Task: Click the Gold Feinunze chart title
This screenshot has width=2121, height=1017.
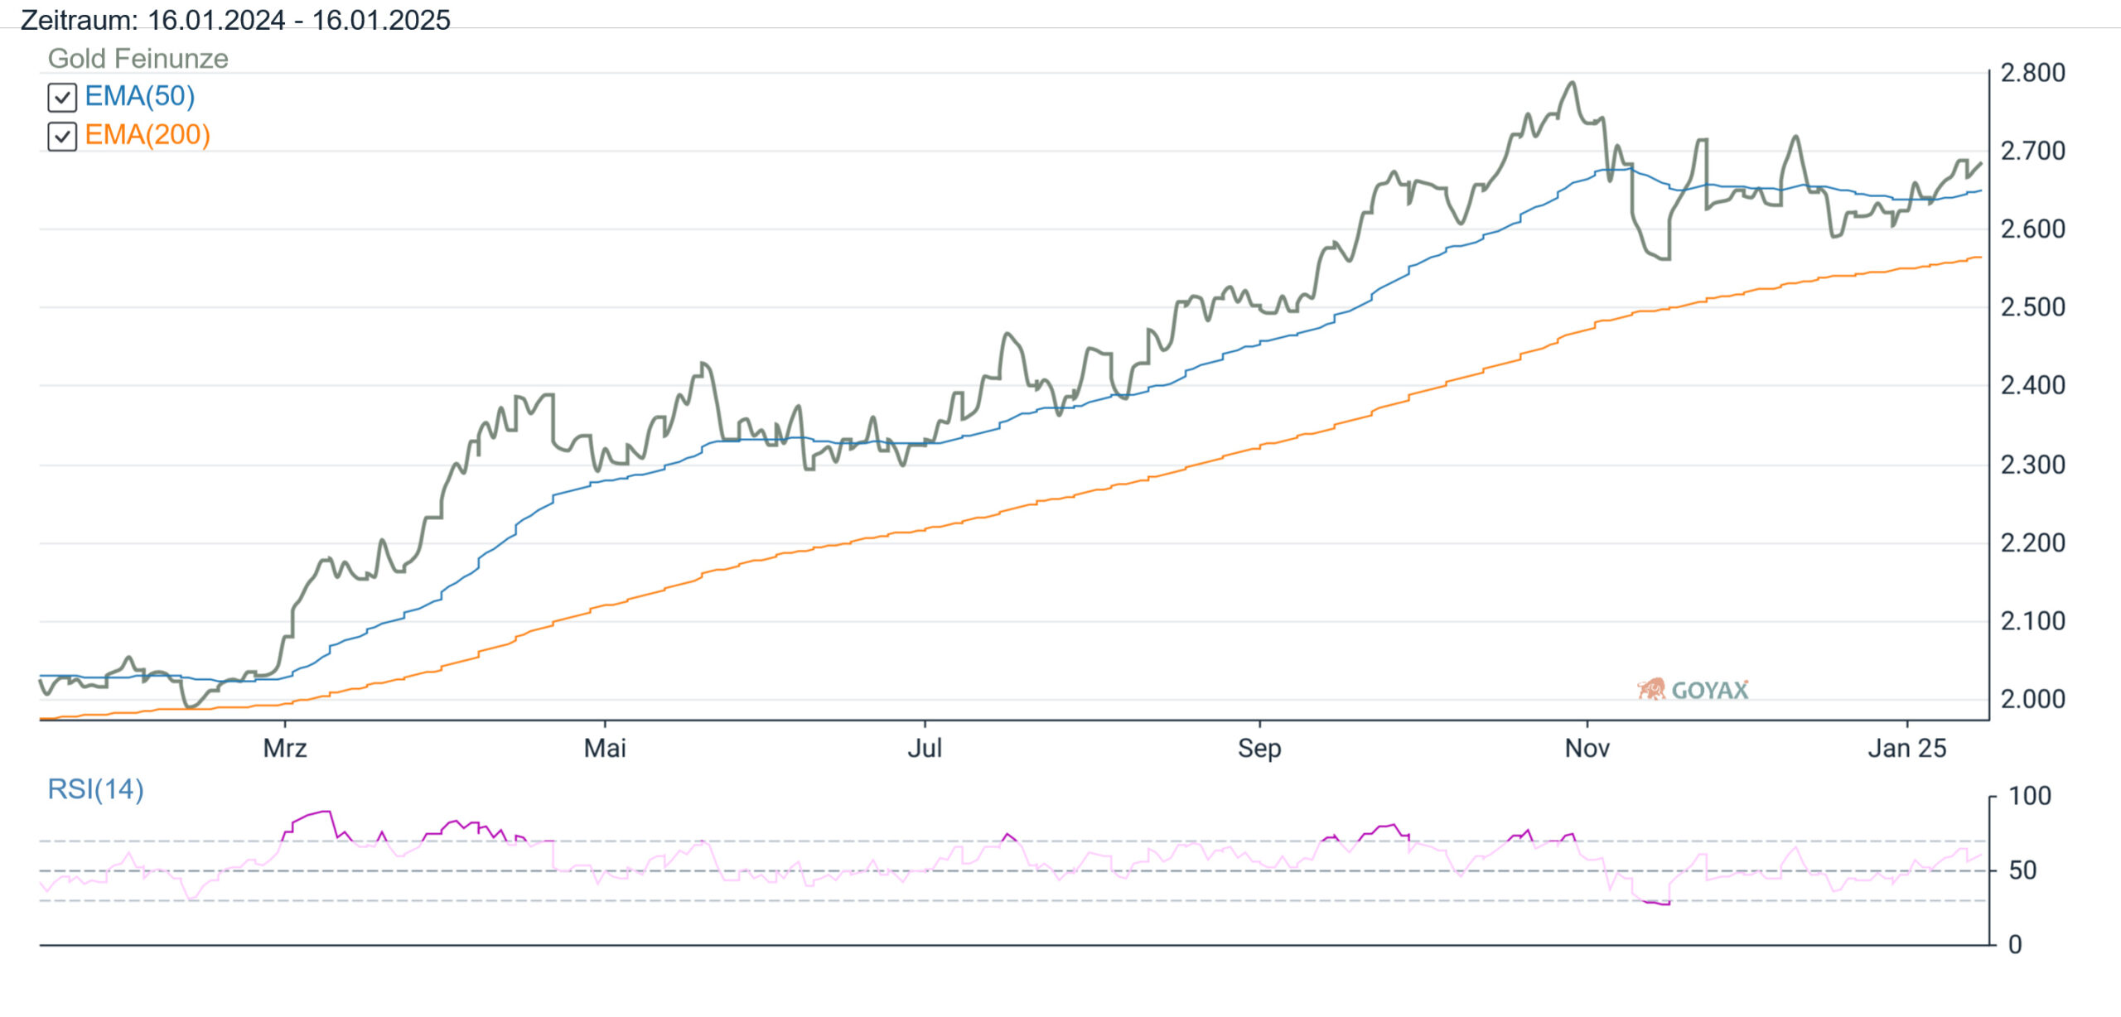Action: [x=138, y=59]
